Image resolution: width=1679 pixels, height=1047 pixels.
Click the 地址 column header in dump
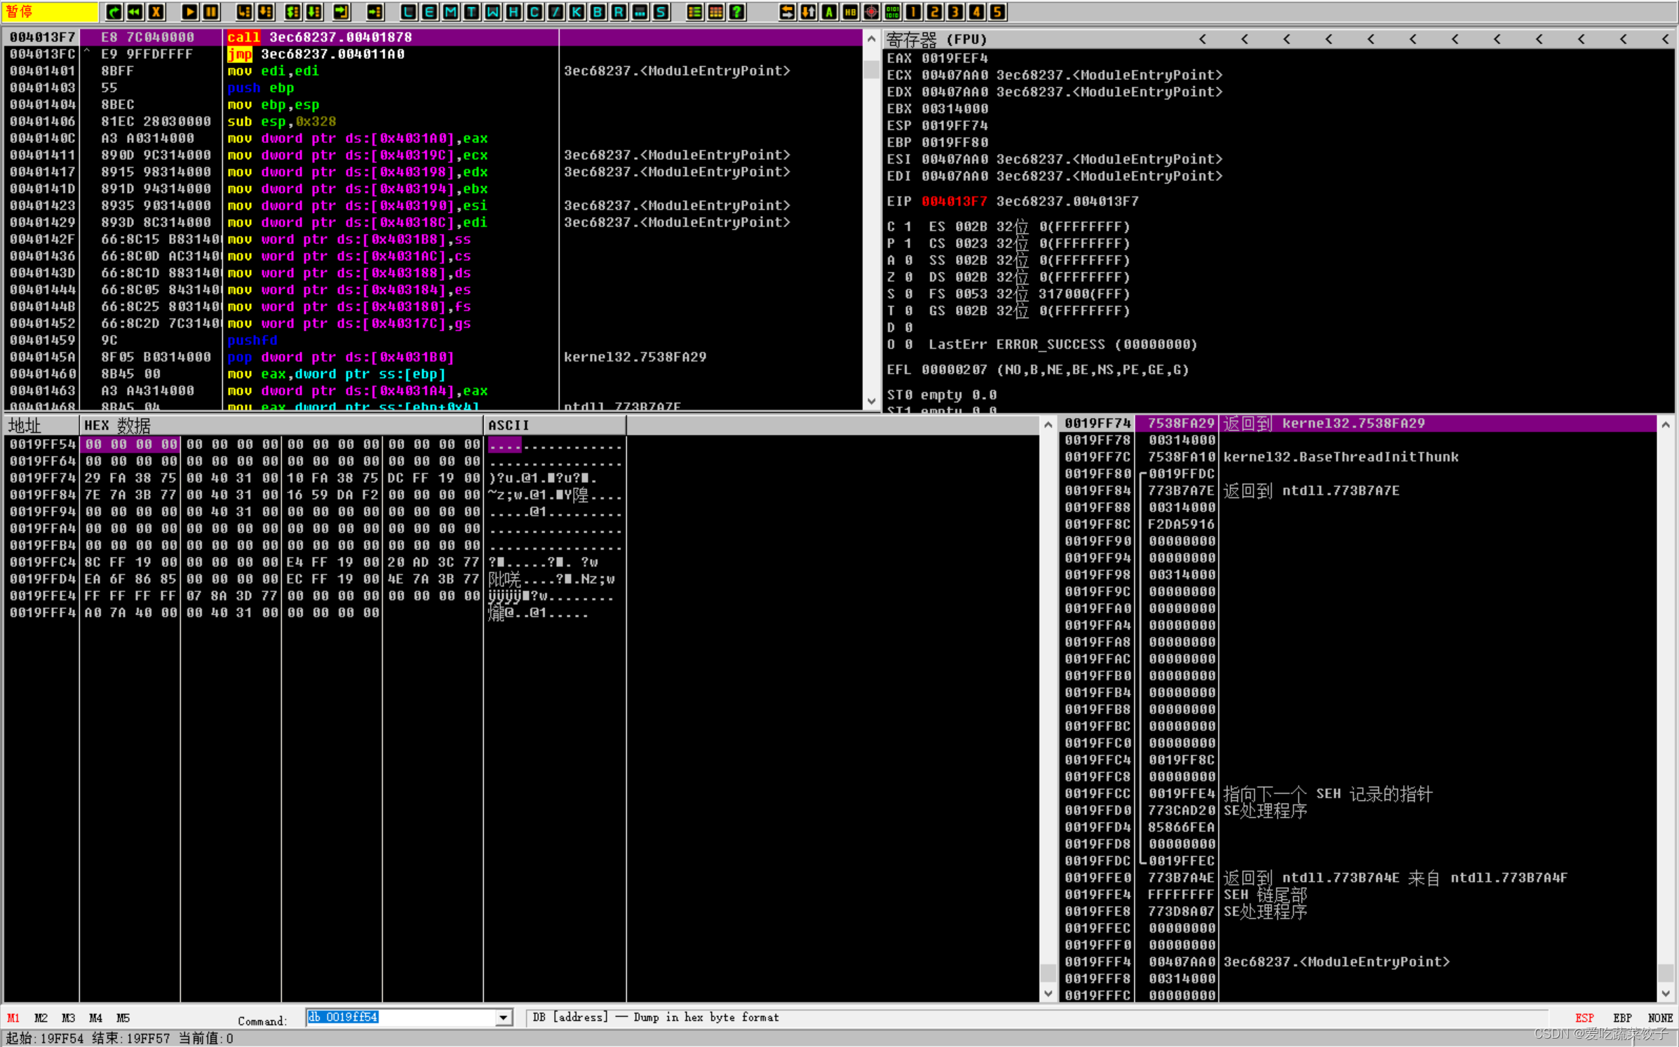click(x=41, y=425)
